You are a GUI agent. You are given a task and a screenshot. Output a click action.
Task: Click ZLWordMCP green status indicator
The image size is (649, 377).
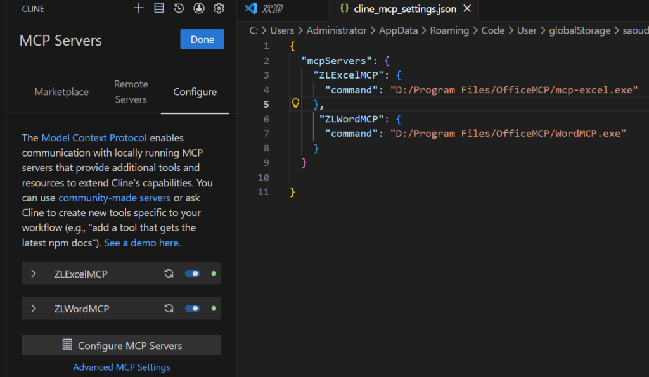pos(214,309)
